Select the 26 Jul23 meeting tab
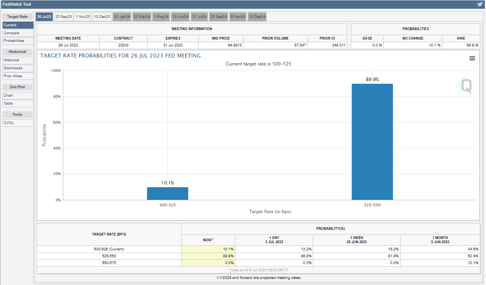This screenshot has height=285, width=486. click(x=44, y=17)
